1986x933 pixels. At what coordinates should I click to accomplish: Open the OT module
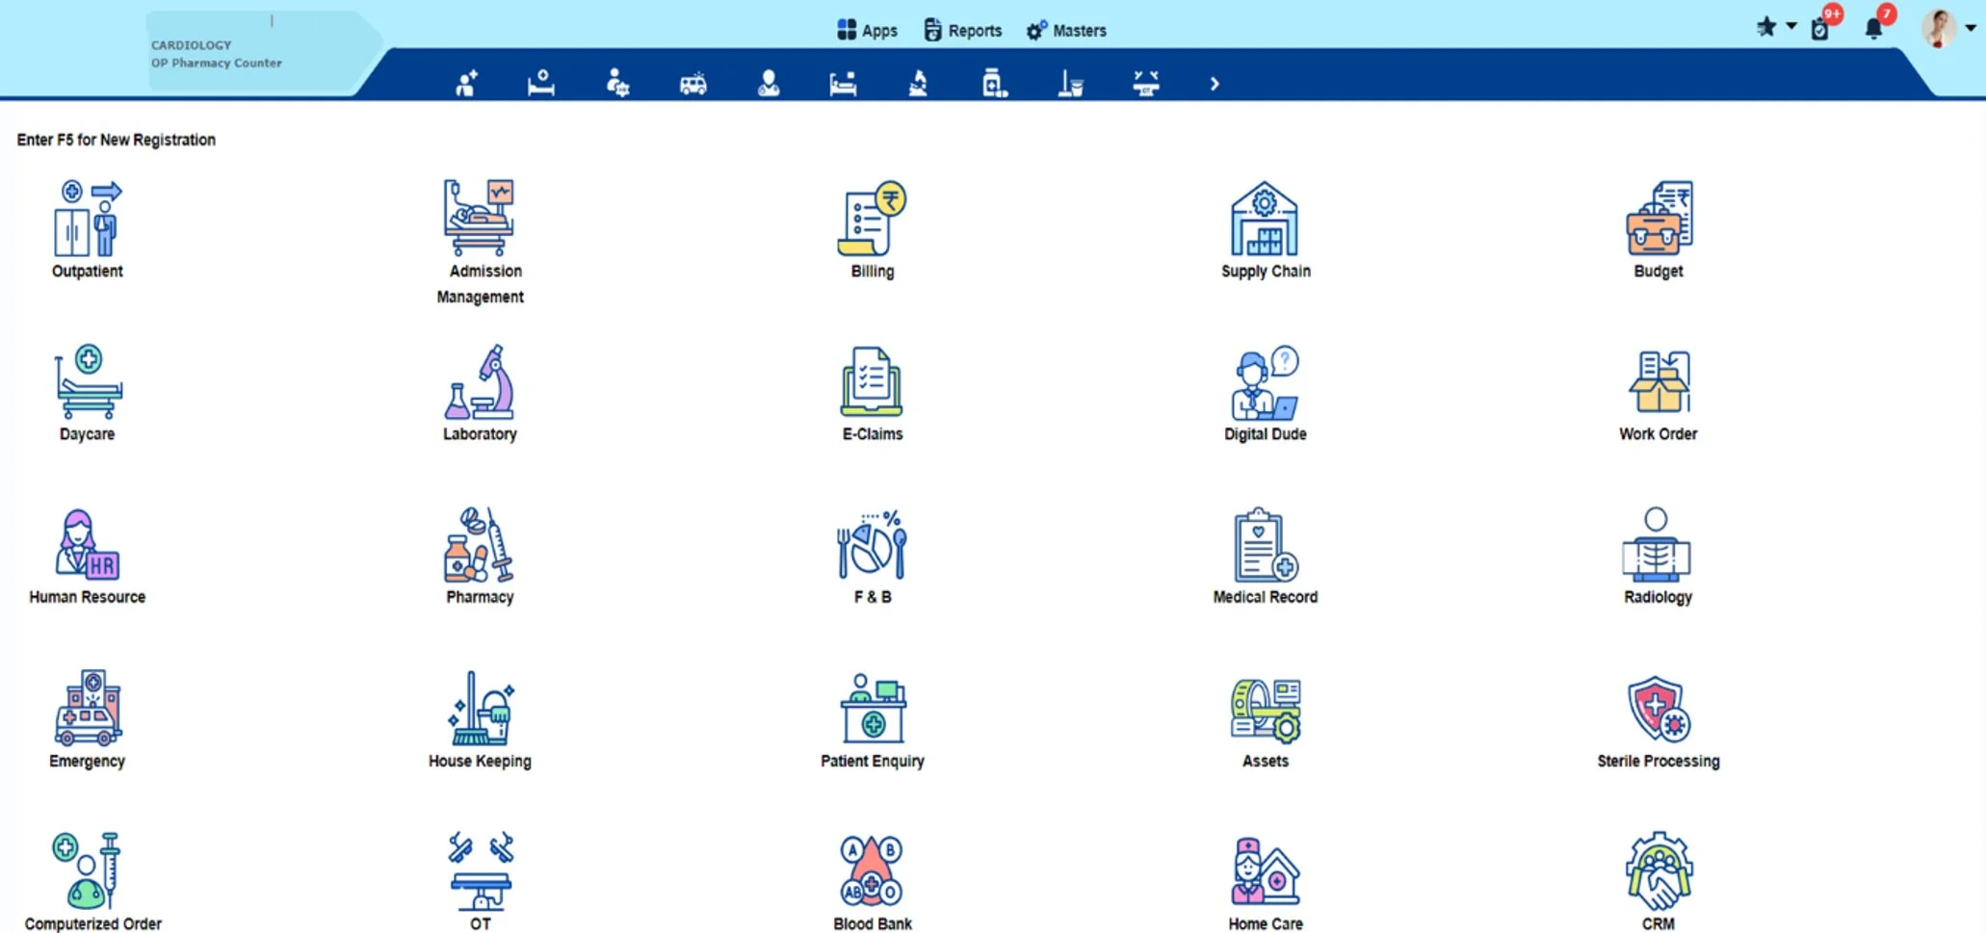click(x=480, y=881)
